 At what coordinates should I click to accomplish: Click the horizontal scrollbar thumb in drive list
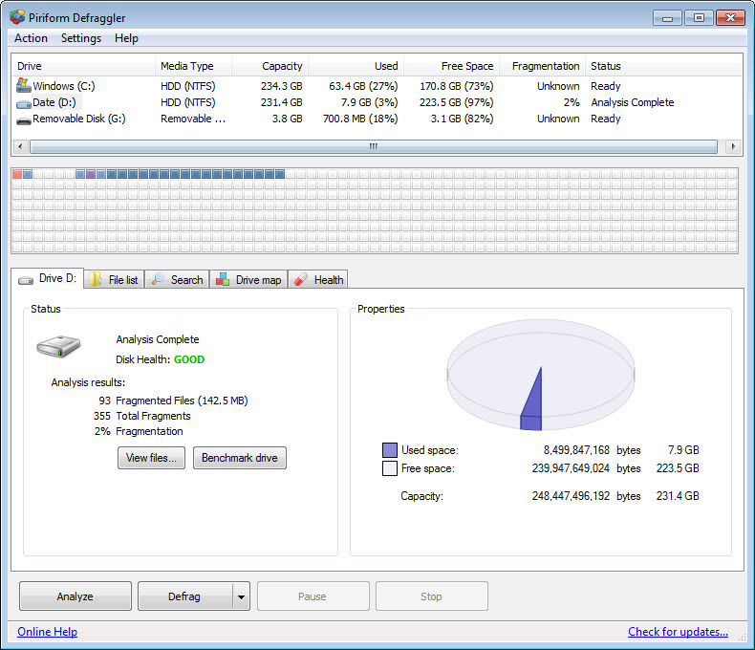pyautogui.click(x=373, y=146)
